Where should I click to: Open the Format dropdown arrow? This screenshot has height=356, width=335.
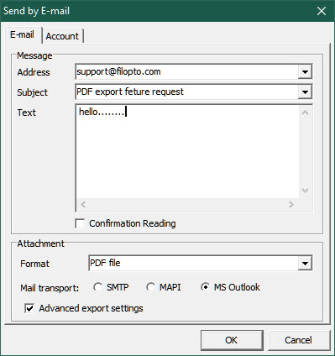point(305,264)
